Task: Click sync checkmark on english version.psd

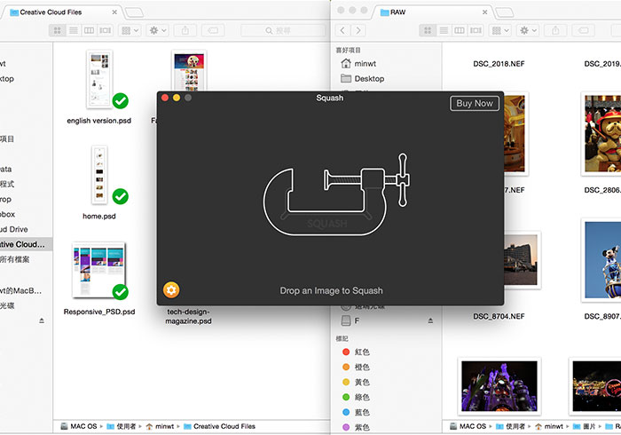Action: [121, 101]
